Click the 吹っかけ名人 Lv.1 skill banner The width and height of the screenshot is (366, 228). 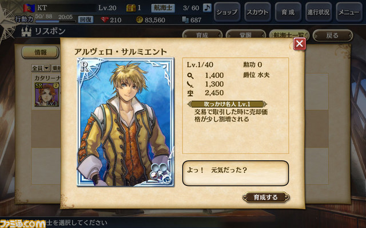pyautogui.click(x=227, y=104)
